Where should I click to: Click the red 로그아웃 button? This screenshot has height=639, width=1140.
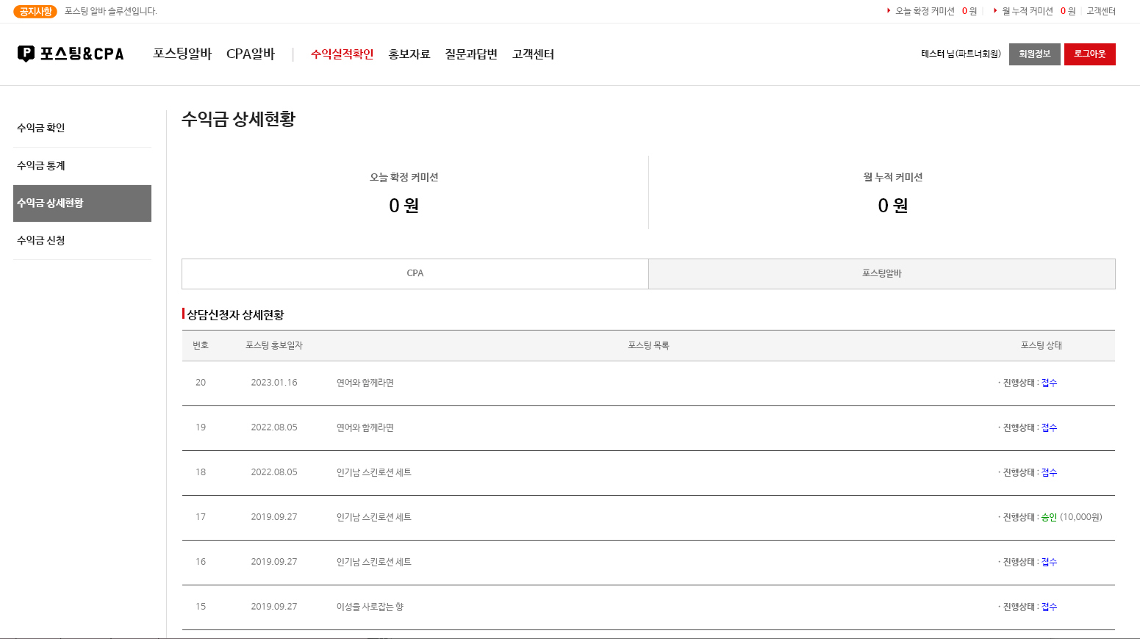[1089, 54]
